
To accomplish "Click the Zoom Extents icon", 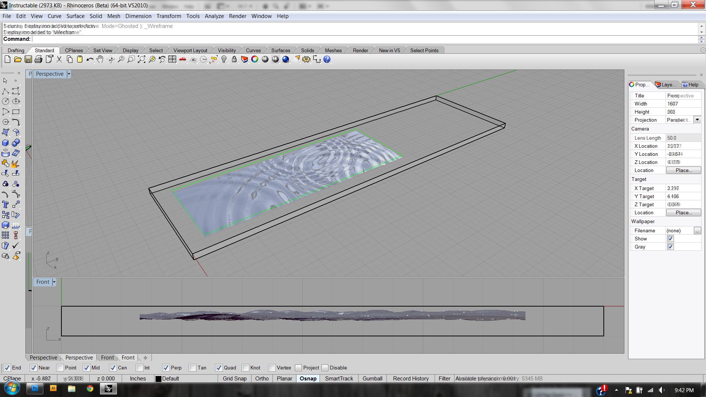I will point(142,60).
